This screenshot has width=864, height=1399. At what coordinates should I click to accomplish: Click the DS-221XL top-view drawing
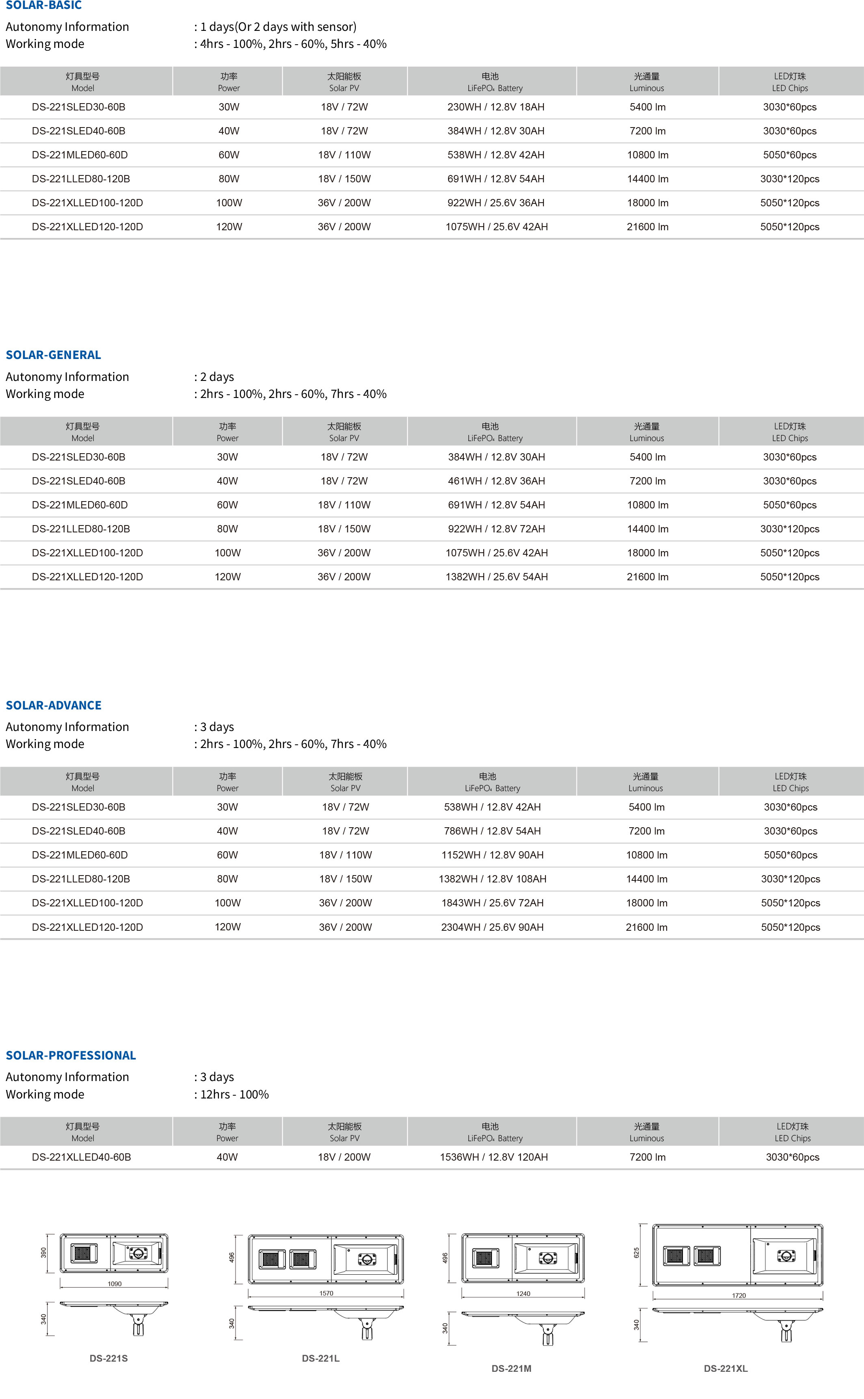[738, 1255]
